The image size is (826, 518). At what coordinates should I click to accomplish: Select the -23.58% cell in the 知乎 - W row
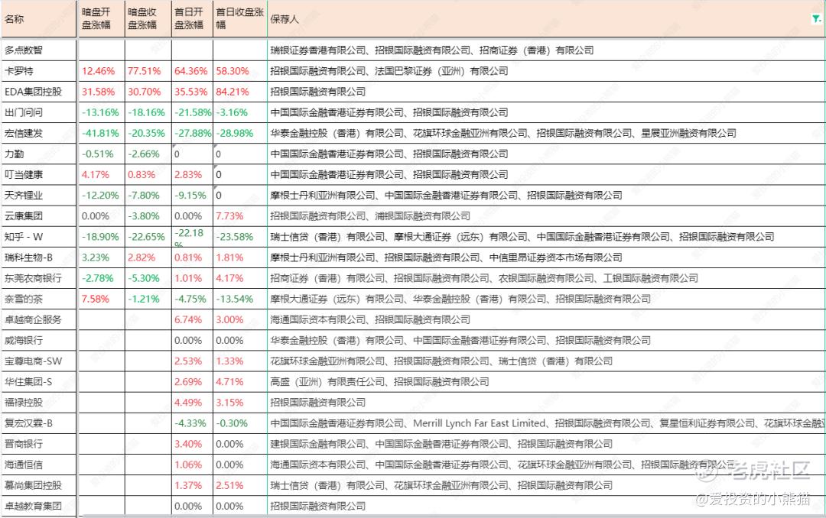click(240, 237)
